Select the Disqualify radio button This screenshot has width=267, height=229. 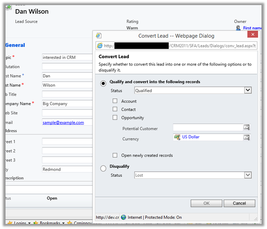(103, 168)
